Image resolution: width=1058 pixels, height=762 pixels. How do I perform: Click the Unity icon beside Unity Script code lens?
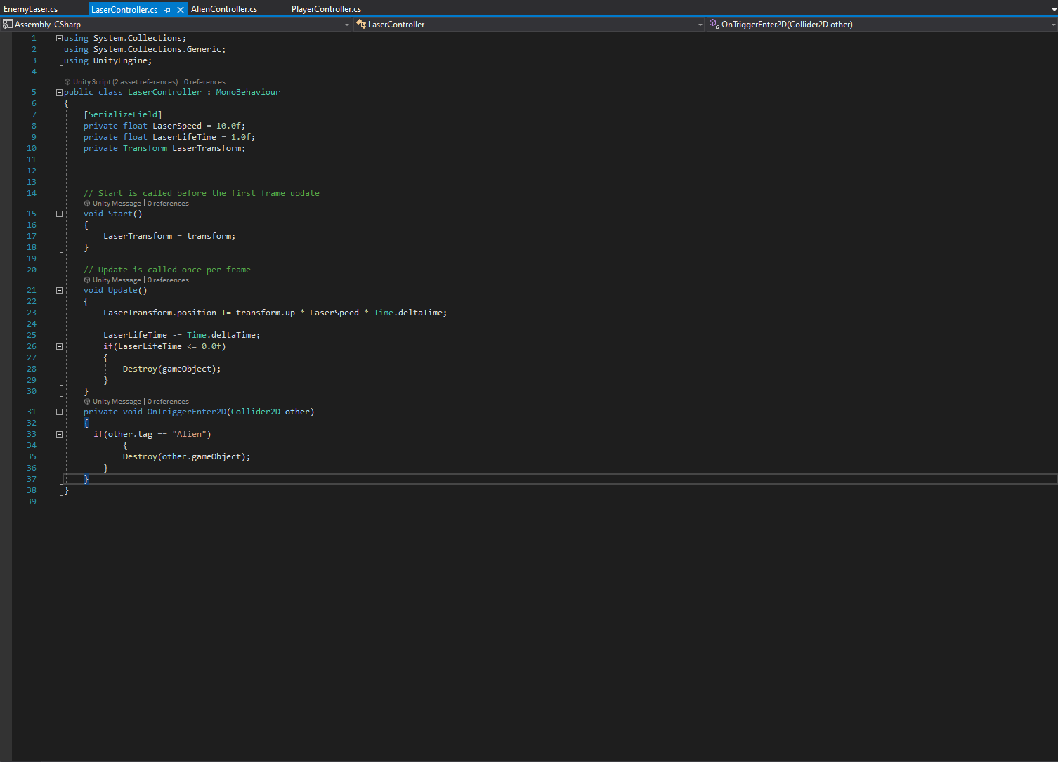(67, 82)
